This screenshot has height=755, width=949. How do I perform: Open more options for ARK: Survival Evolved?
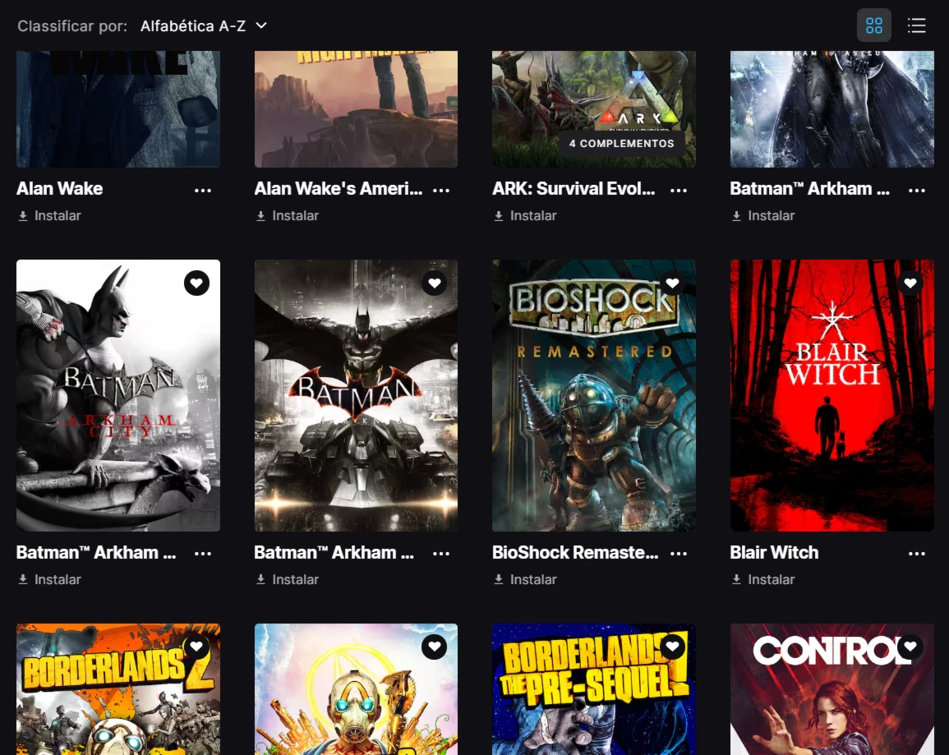(x=679, y=190)
